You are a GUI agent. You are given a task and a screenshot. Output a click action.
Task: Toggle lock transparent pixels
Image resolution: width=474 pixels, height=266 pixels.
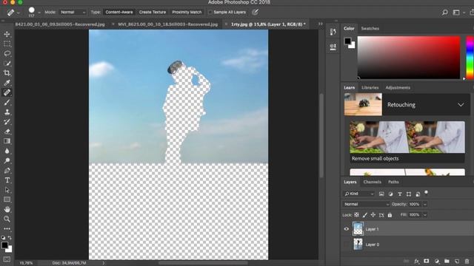click(357, 215)
